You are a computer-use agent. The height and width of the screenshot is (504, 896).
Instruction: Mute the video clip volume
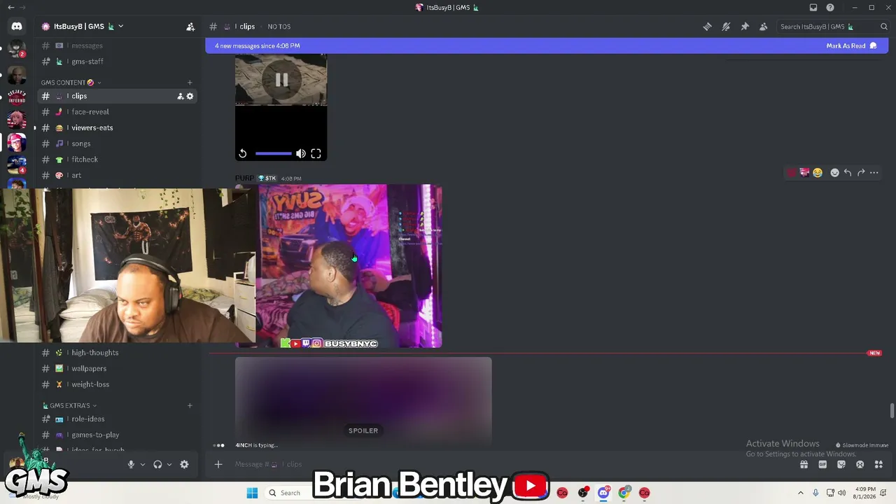pyautogui.click(x=300, y=153)
